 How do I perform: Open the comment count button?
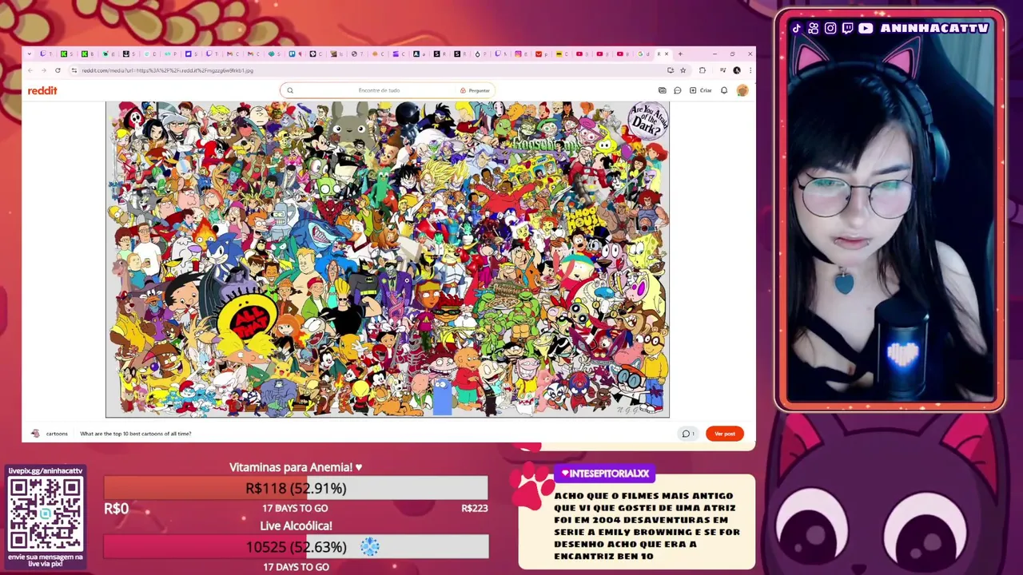[x=688, y=434]
